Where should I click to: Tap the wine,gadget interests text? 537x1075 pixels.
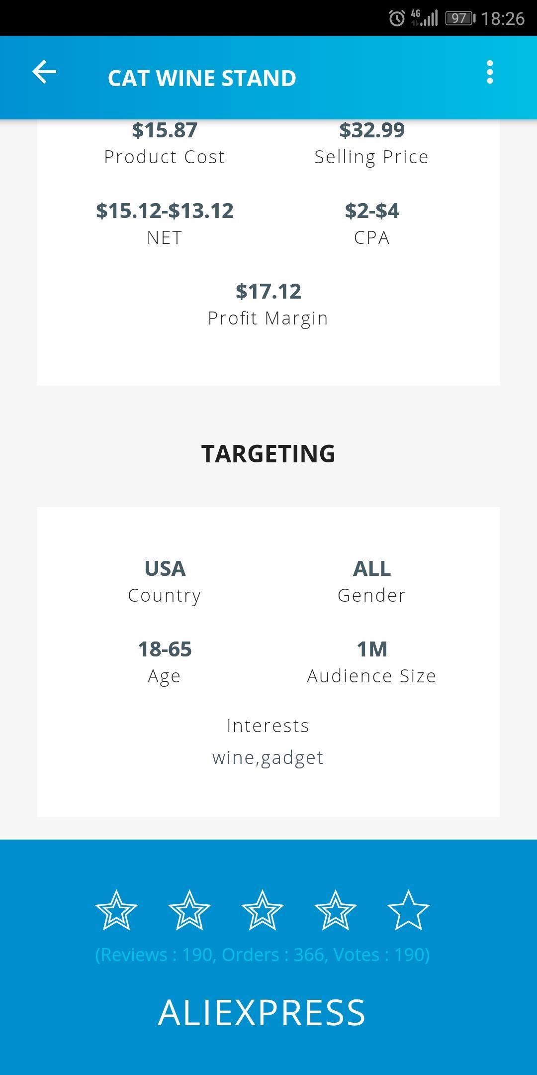coord(268,757)
